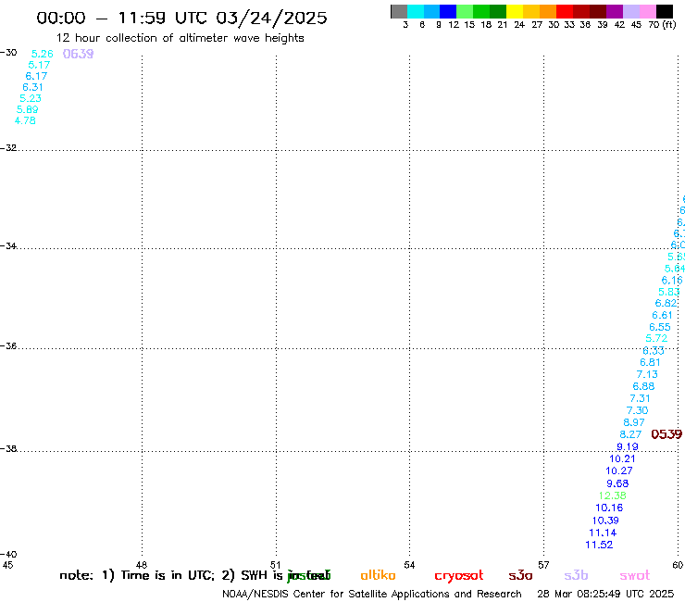Click the 10.27 wave height value
Viewport: 685px width, 602px height.
[619, 470]
